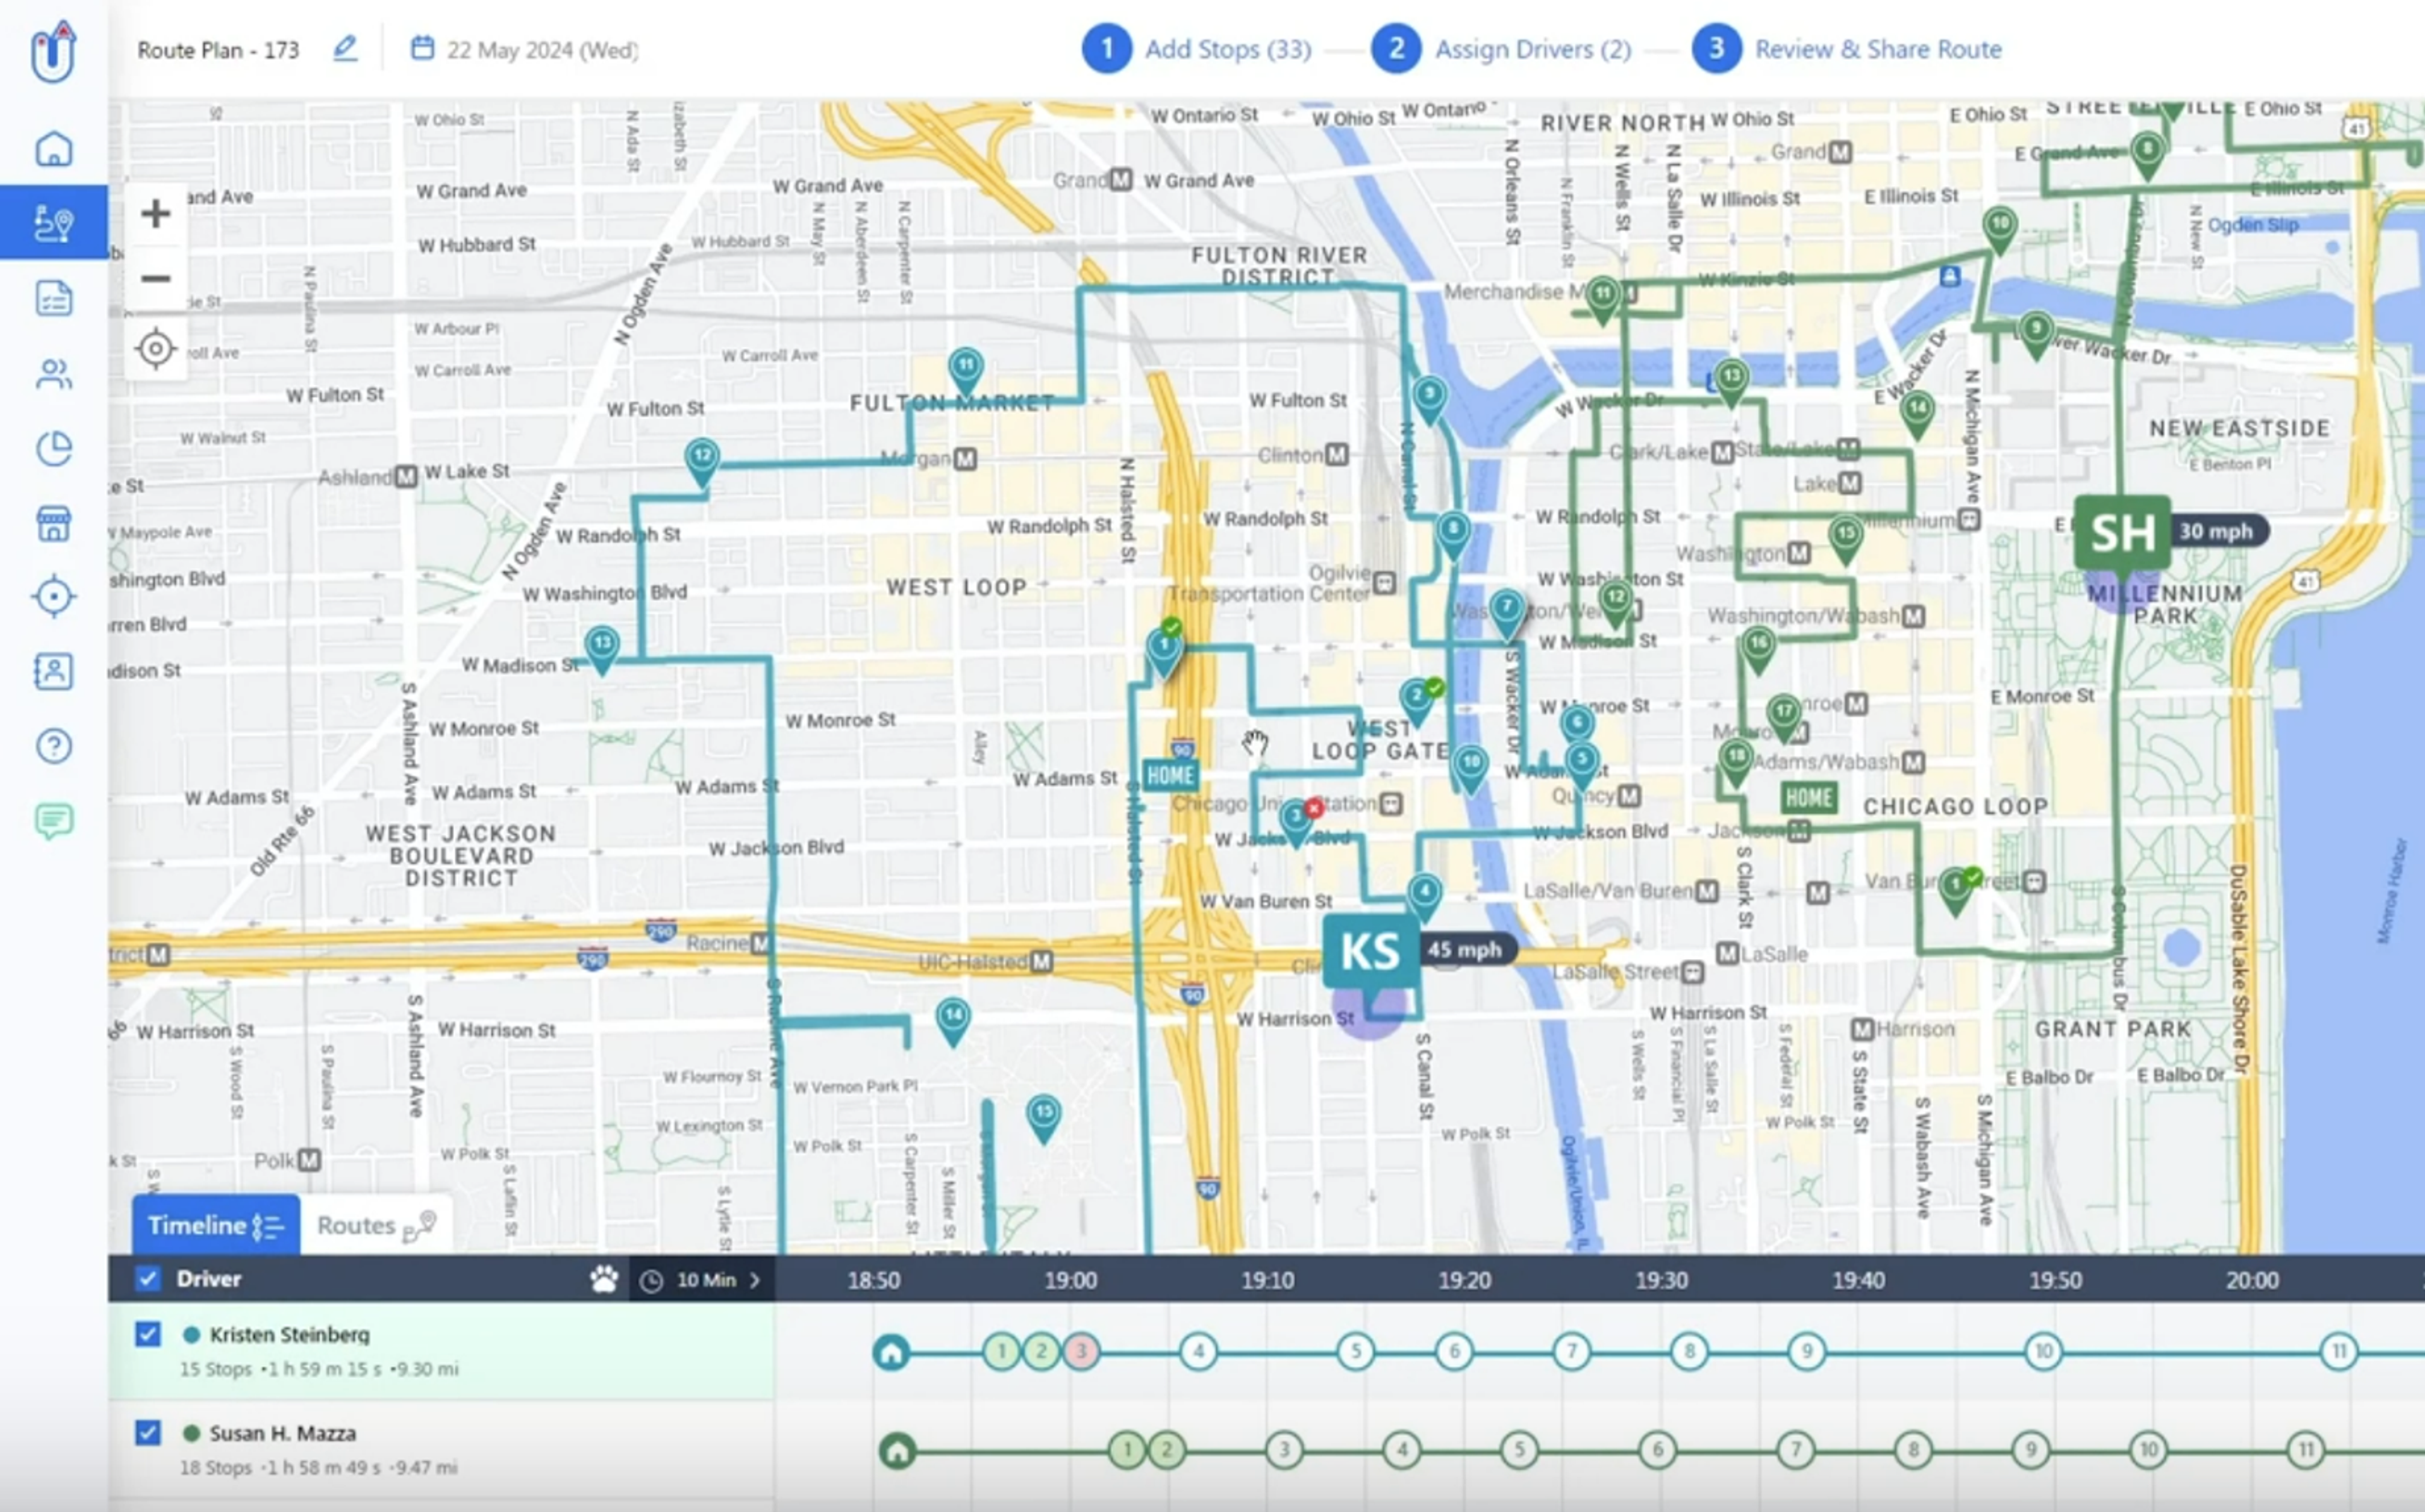Open the help question mark icon
The width and height of the screenshot is (2425, 1512).
click(54, 746)
